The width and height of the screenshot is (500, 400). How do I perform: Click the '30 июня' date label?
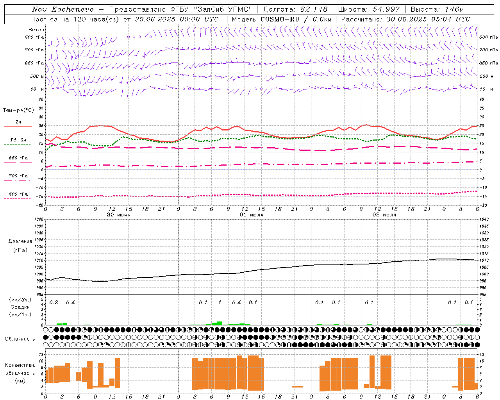click(x=119, y=215)
